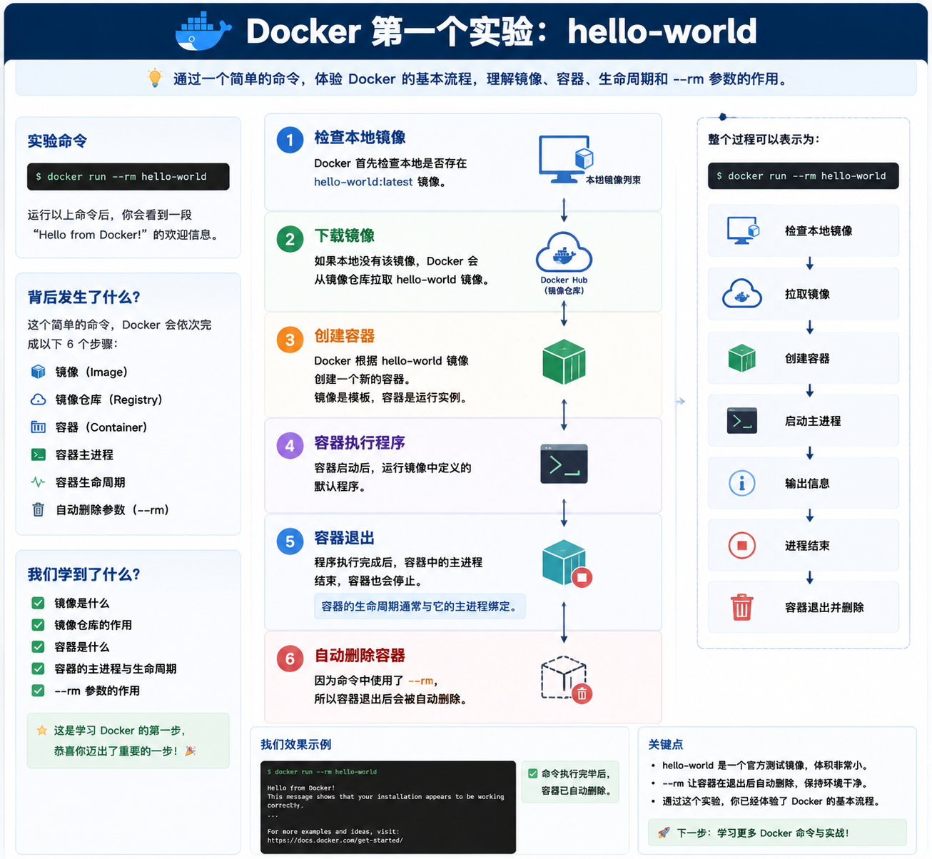Toggle the 命令执行完毕后 checkbox

[x=532, y=773]
